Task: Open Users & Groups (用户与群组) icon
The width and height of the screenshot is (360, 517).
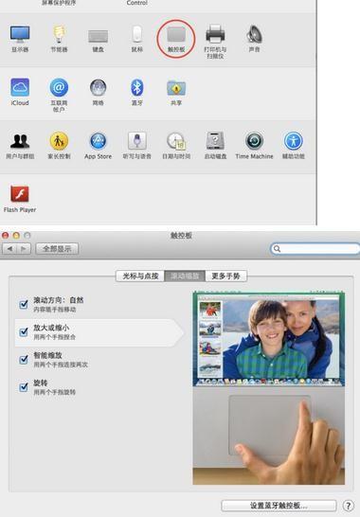Action: tap(20, 141)
